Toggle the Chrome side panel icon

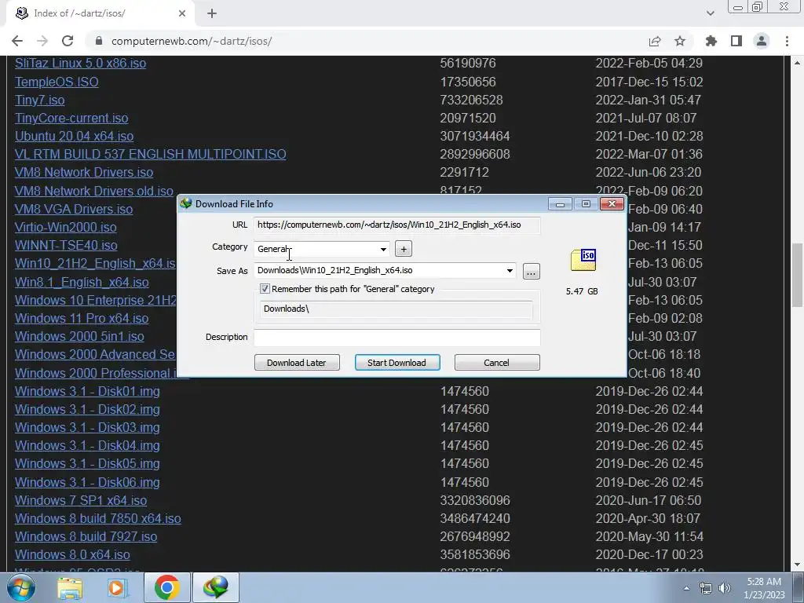tap(736, 41)
